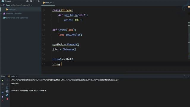
Task: Click the expand-all icon in Project toolbar
Action: (31, 1)
